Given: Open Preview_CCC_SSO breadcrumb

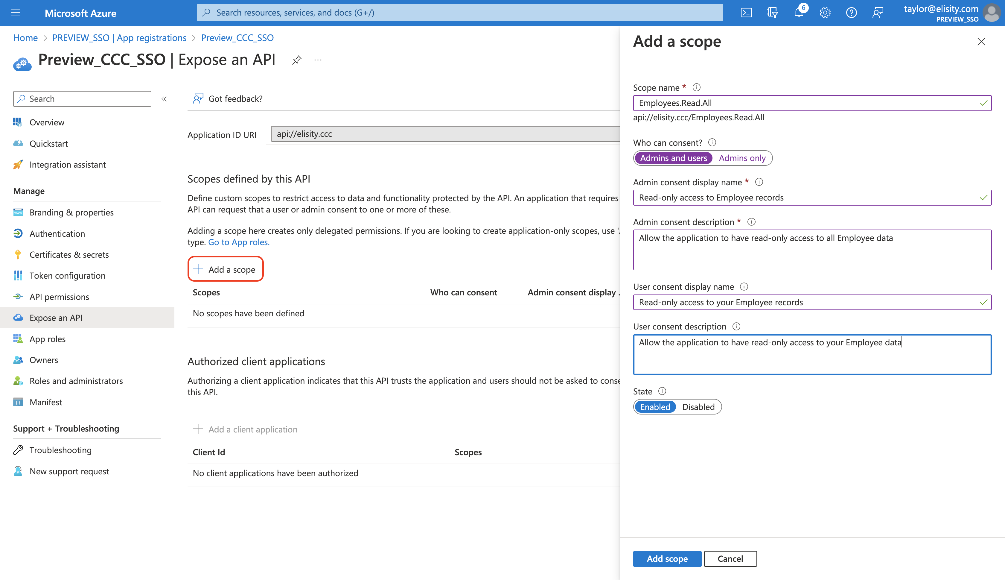Looking at the screenshot, I should [x=237, y=38].
